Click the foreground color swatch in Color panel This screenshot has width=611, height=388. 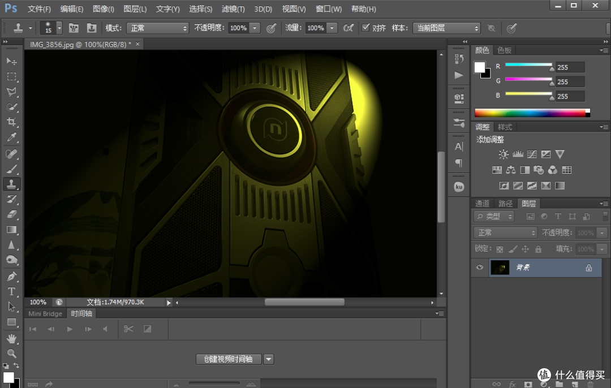coord(480,67)
